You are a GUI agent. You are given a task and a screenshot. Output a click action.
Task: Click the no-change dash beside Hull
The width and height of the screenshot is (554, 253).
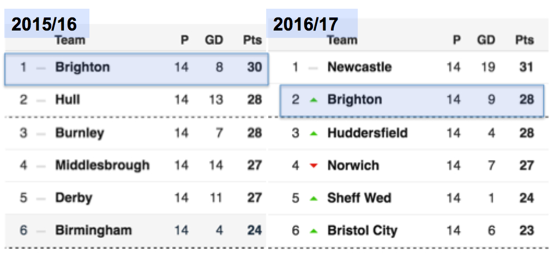pos(41,100)
